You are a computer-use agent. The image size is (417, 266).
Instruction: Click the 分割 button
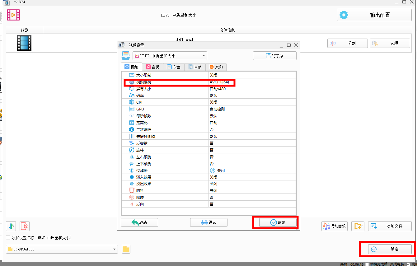tap(348, 43)
